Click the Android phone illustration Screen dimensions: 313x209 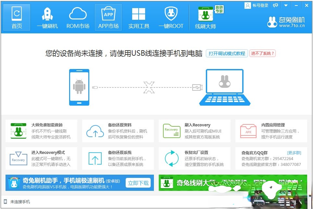click(x=79, y=87)
